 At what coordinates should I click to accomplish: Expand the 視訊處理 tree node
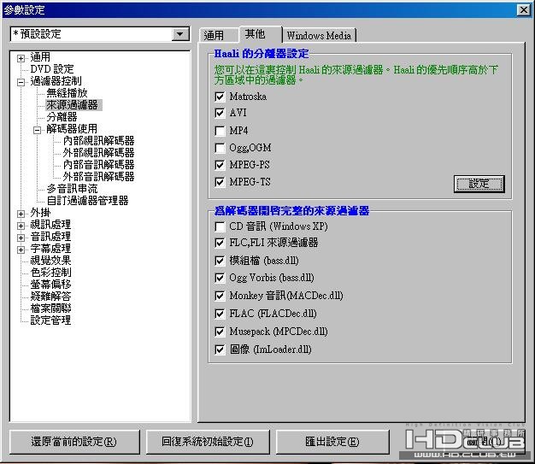pyautogui.click(x=21, y=226)
